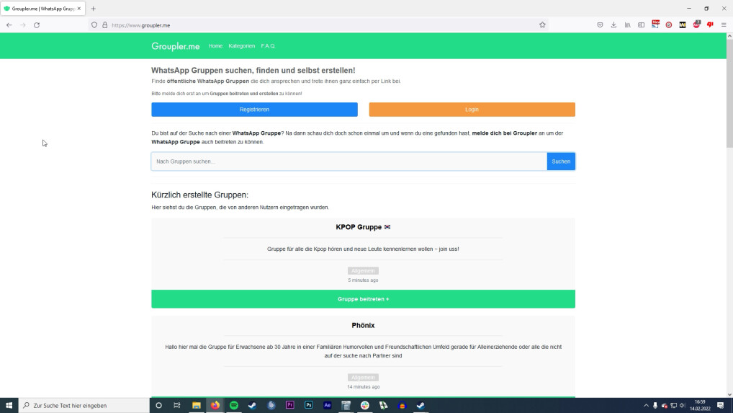Screen dimensions: 733x413
Task: Open the Firefox library icon
Action: [627, 25]
